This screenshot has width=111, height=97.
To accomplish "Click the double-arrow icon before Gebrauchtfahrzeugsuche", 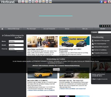I will pyautogui.click(x=3, y=35).
